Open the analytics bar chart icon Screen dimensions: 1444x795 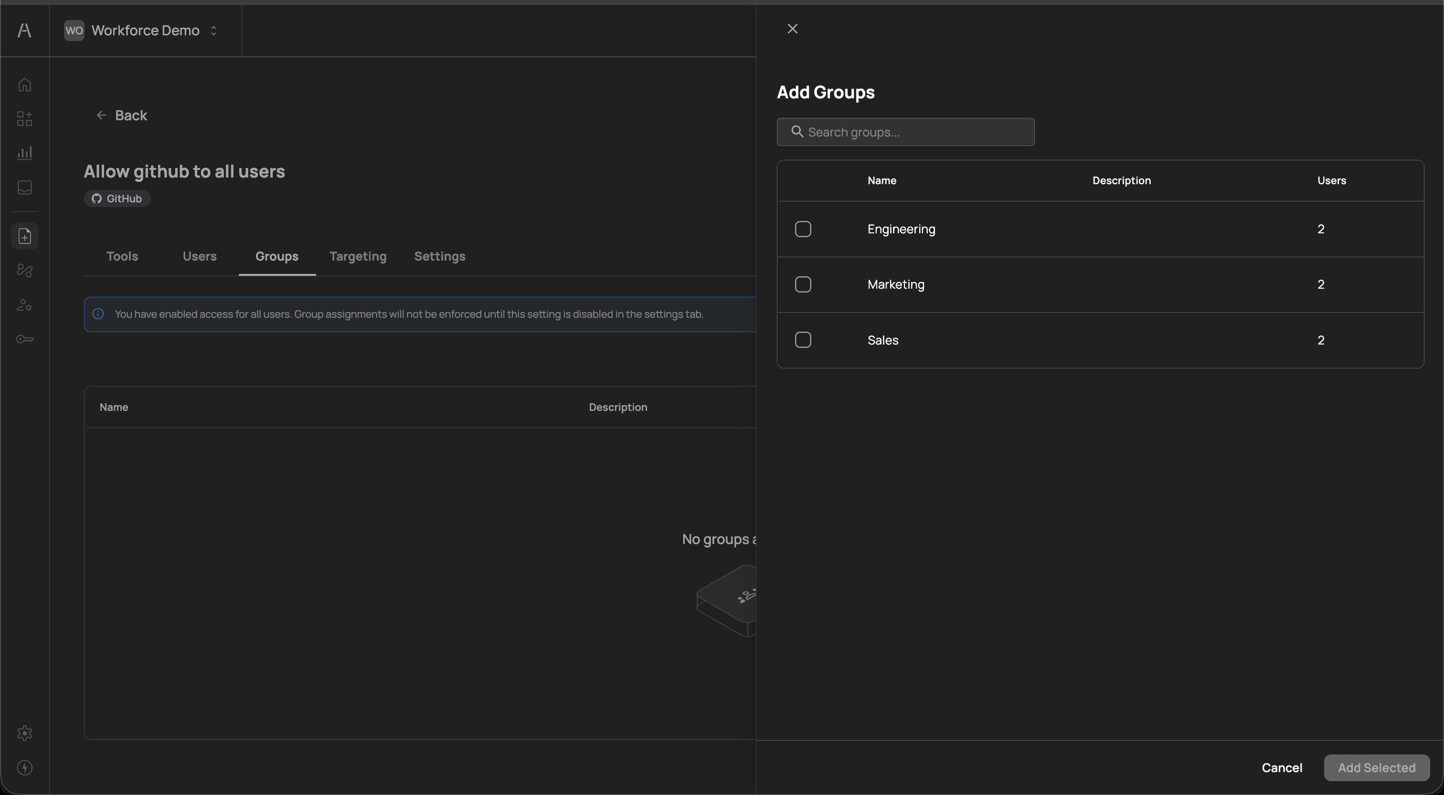click(25, 153)
